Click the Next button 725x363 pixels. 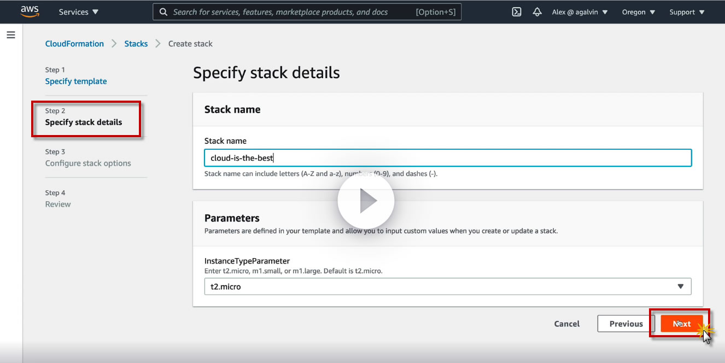pyautogui.click(x=681, y=324)
